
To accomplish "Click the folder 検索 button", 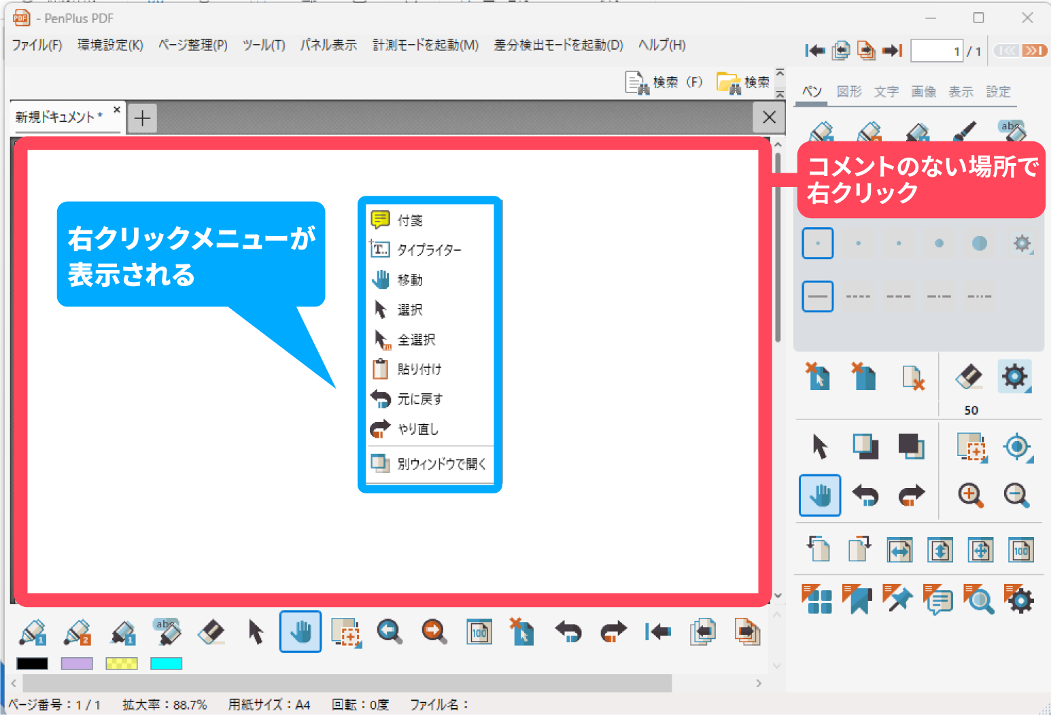I will (743, 82).
